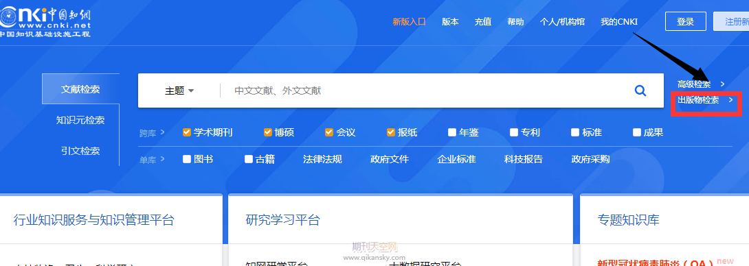Click arrow next to 高级检索

(722, 84)
